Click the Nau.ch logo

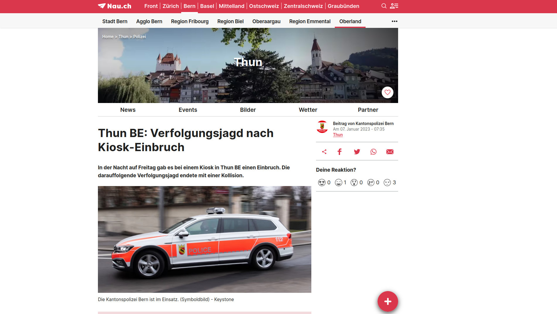(x=115, y=6)
